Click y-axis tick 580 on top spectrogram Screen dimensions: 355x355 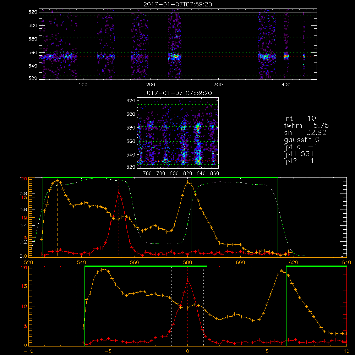pyautogui.click(x=33, y=39)
